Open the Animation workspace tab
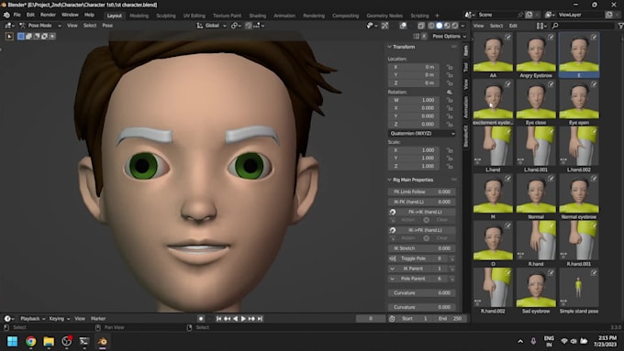 (x=284, y=16)
